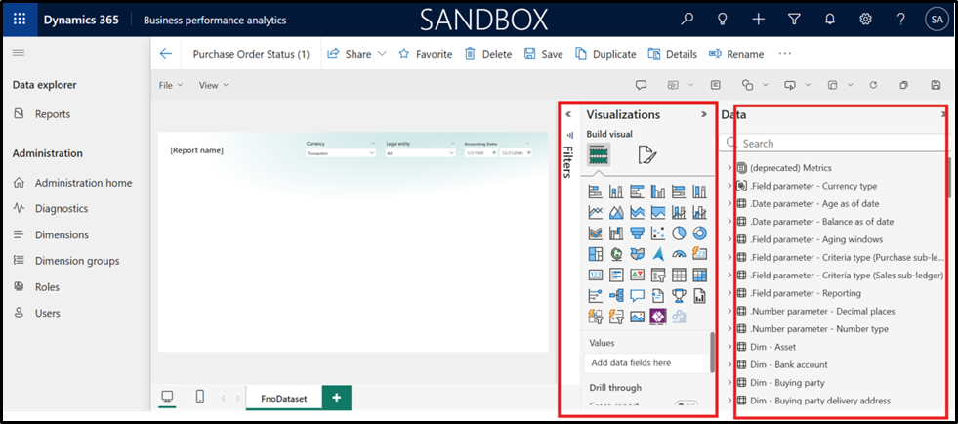Screen dimensions: 958x424
Task: Switch to Format visual paintbrush icon
Action: pyautogui.click(x=647, y=155)
